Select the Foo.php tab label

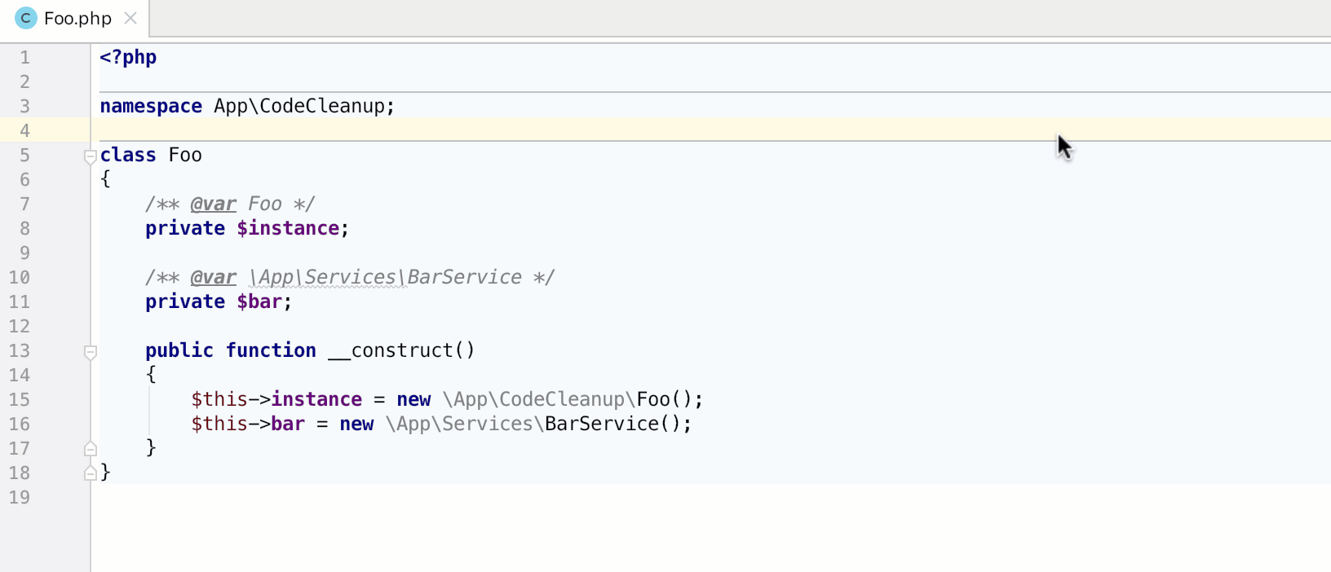point(77,18)
